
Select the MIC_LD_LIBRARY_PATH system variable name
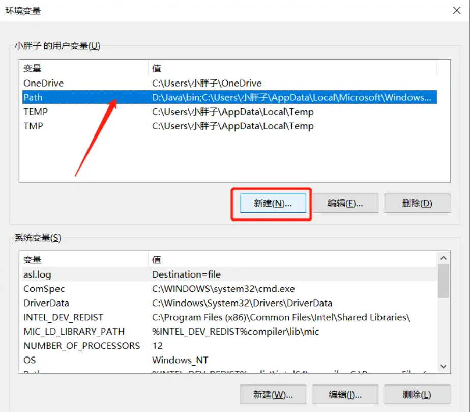pyautogui.click(x=74, y=332)
